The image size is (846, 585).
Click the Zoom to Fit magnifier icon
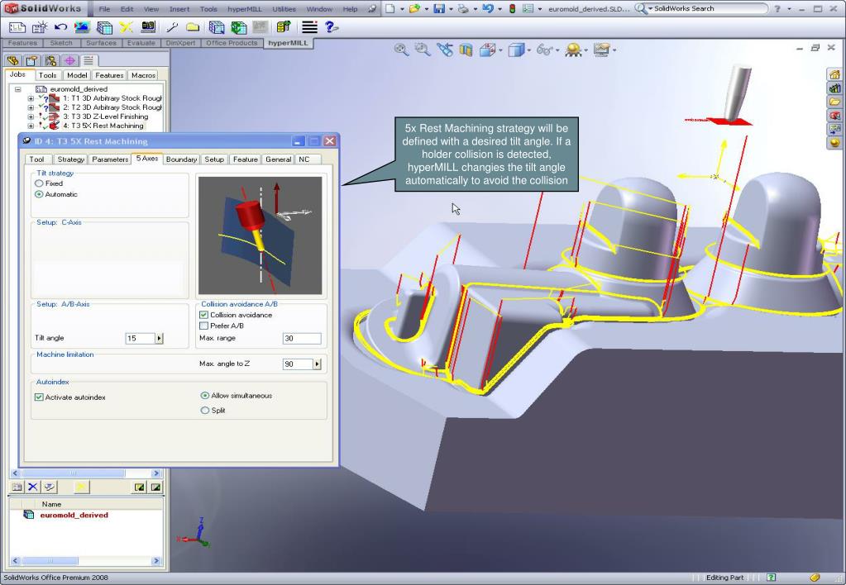pos(401,50)
